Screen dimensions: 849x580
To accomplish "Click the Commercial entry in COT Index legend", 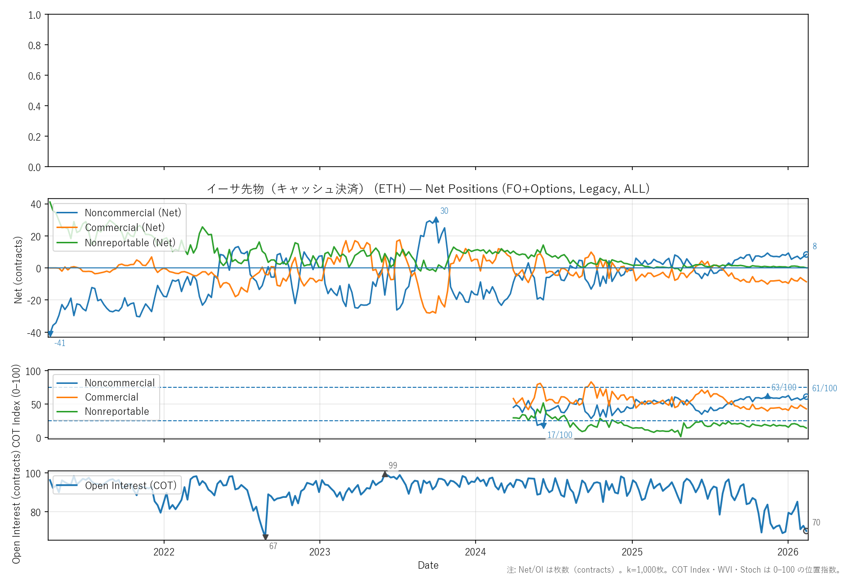I will point(112,397).
